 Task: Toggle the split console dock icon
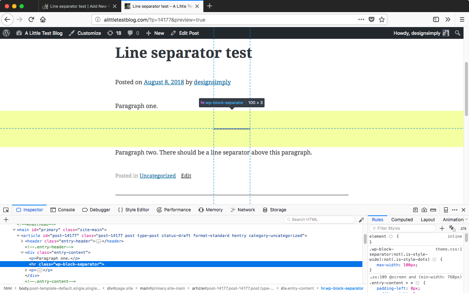446,209
